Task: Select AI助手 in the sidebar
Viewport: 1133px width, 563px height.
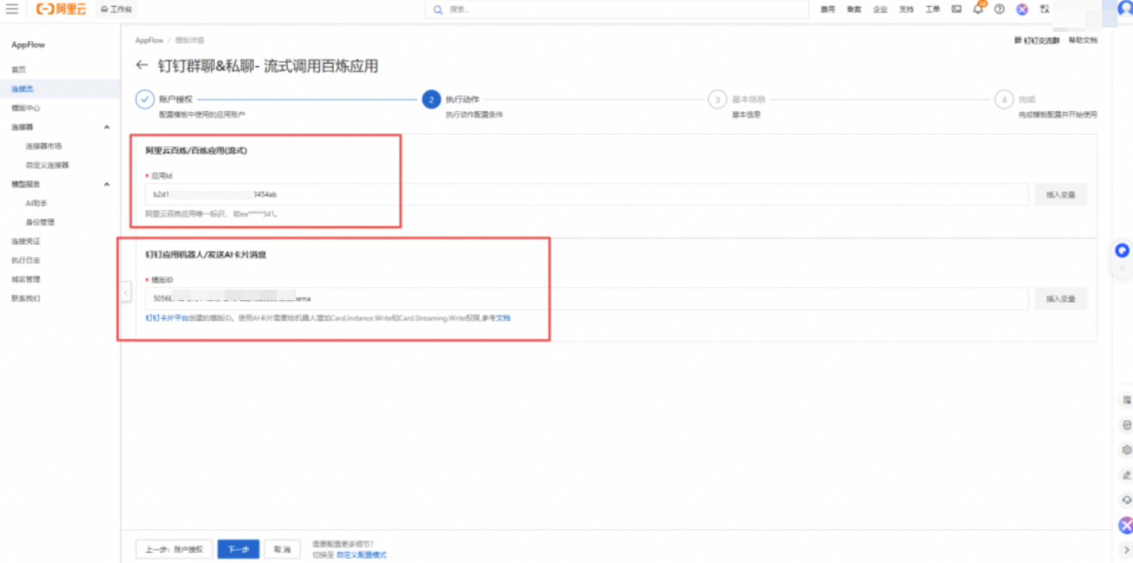Action: [x=36, y=203]
